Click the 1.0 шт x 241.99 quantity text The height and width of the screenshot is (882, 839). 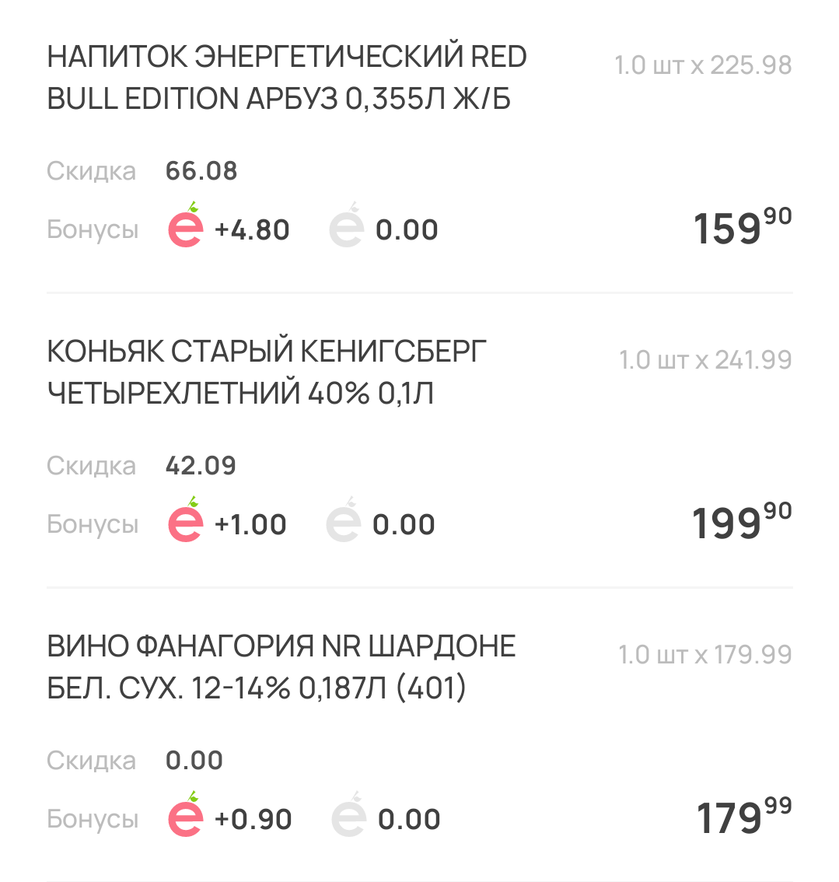coord(706,360)
